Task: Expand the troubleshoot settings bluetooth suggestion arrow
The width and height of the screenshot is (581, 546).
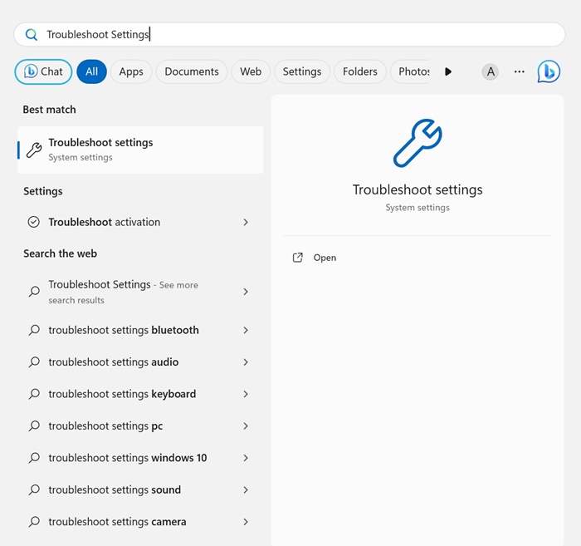Action: pyautogui.click(x=246, y=330)
